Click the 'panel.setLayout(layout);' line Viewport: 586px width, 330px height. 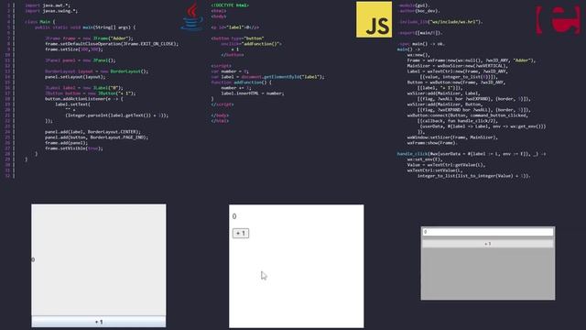pos(75,77)
